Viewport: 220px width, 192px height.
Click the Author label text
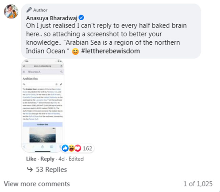[40, 10]
